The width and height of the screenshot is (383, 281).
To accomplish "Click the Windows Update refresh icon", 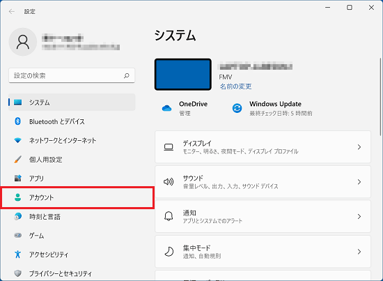I will tap(237, 108).
